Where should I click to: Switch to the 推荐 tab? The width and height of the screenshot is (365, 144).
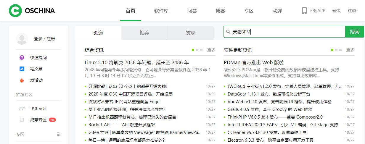tap(144, 33)
